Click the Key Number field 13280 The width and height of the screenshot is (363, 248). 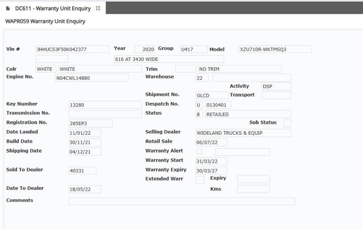click(x=105, y=105)
